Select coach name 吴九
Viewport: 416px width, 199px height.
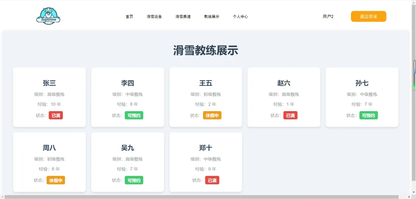127,148
